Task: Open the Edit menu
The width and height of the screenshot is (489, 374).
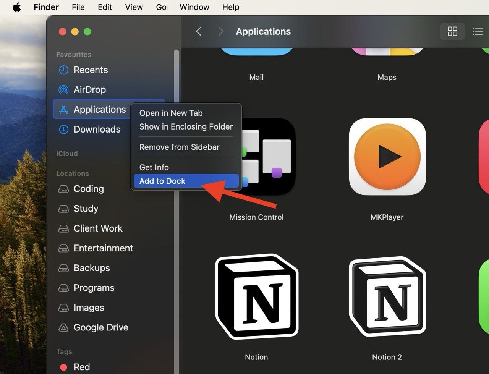Action: click(105, 7)
